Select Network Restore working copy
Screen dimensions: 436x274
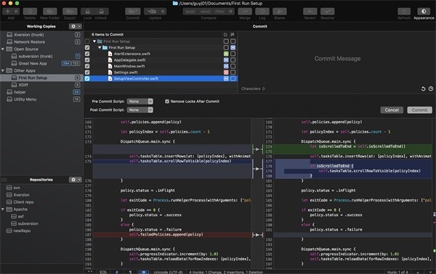(41, 42)
